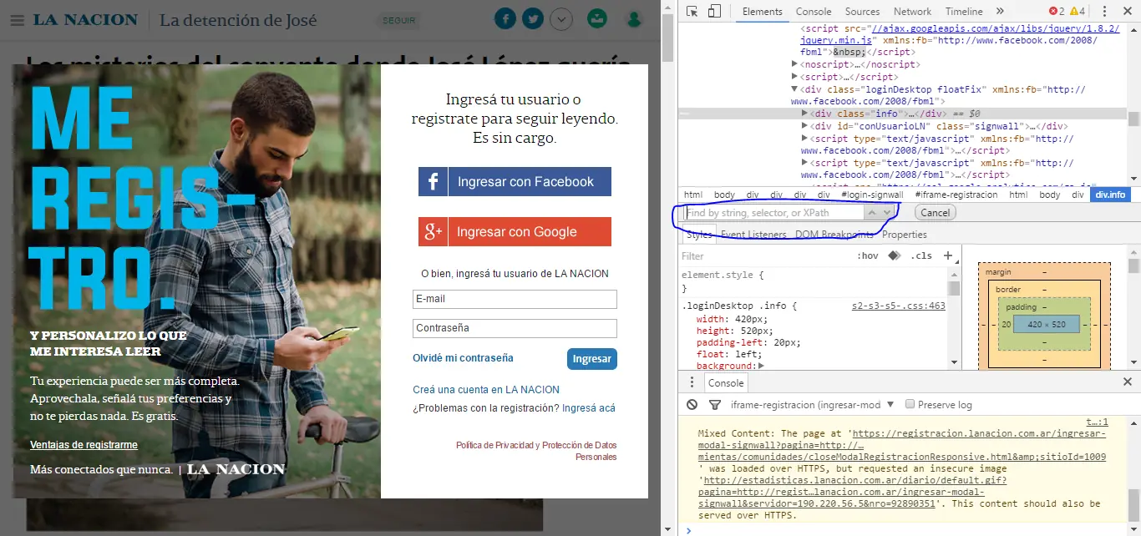Open Política de Privacidad y Protección link

(x=536, y=451)
